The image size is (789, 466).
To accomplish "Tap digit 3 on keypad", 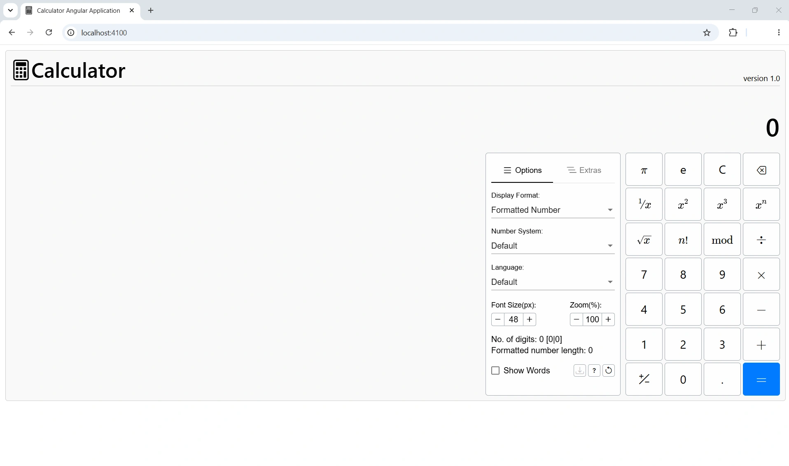I will [722, 345].
